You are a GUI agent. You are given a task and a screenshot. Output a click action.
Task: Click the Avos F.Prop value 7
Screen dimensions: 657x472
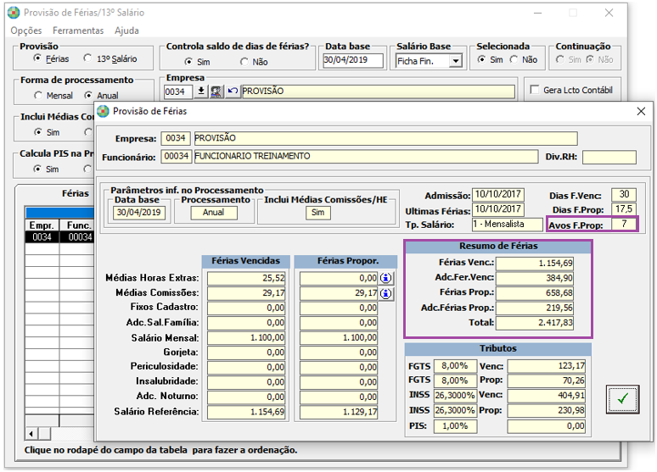point(624,225)
